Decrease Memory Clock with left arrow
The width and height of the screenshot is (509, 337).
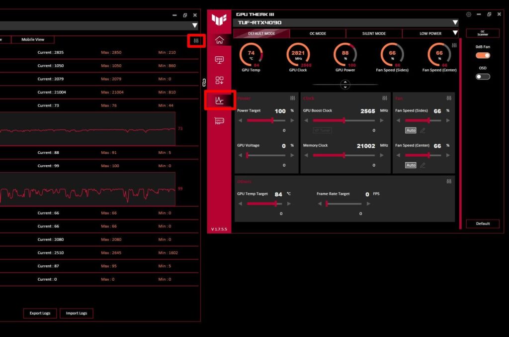pyautogui.click(x=306, y=155)
